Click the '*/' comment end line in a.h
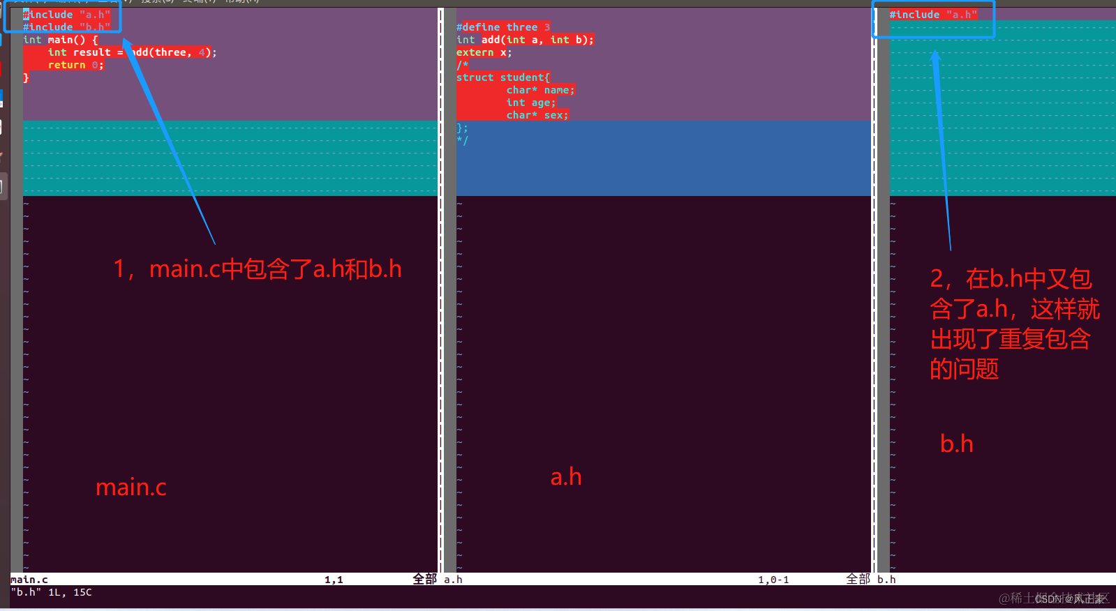The image size is (1116, 611). pyautogui.click(x=462, y=140)
